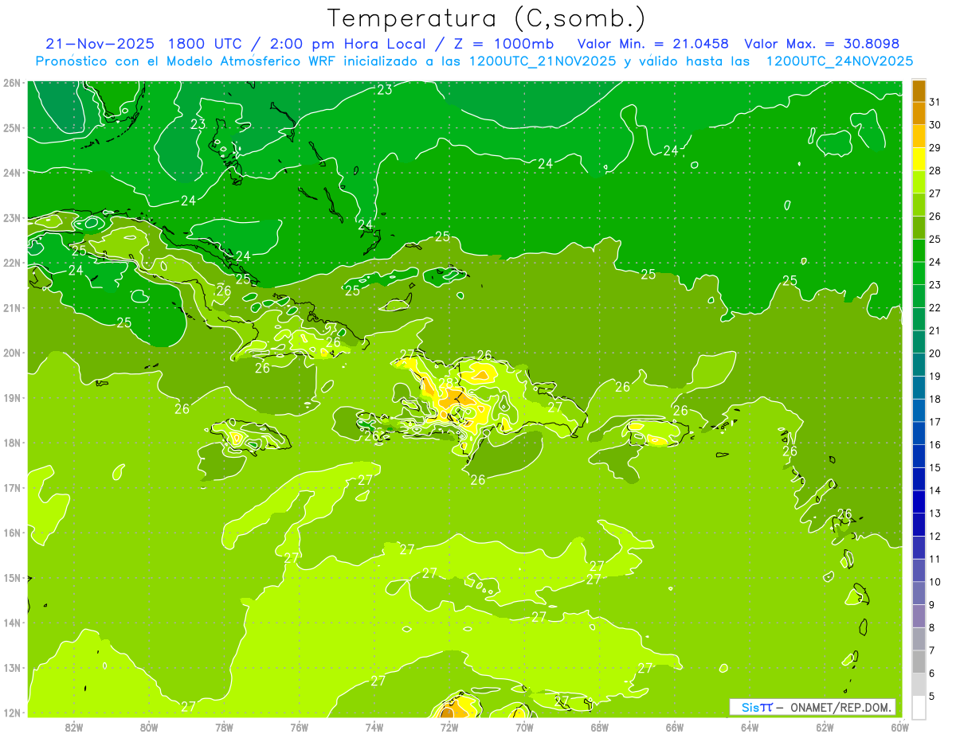Click the longitude axis label 66W
956x738 pixels.
click(675, 727)
